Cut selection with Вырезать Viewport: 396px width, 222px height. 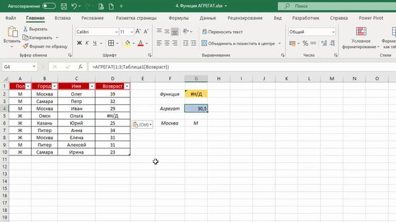click(x=35, y=29)
